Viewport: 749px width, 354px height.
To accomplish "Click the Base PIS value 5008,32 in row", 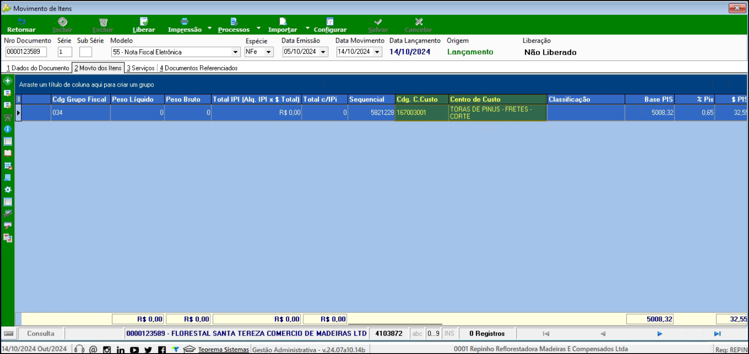I will (x=649, y=113).
